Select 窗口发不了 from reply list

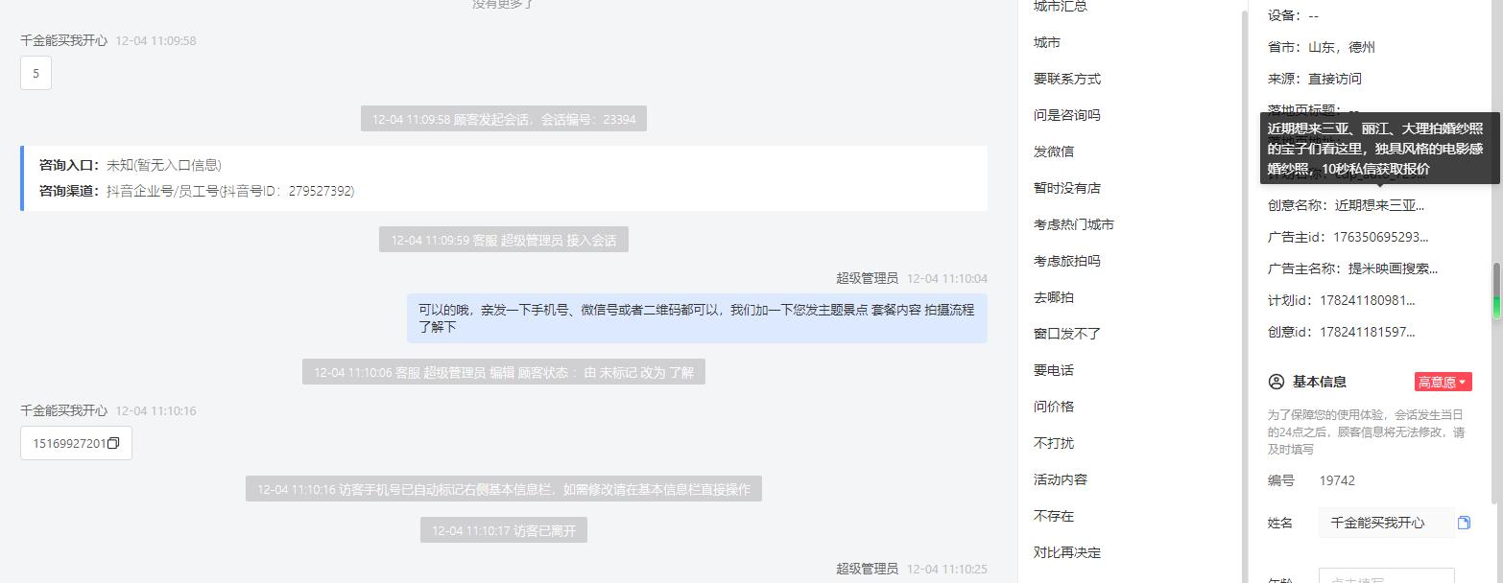coord(1067,334)
